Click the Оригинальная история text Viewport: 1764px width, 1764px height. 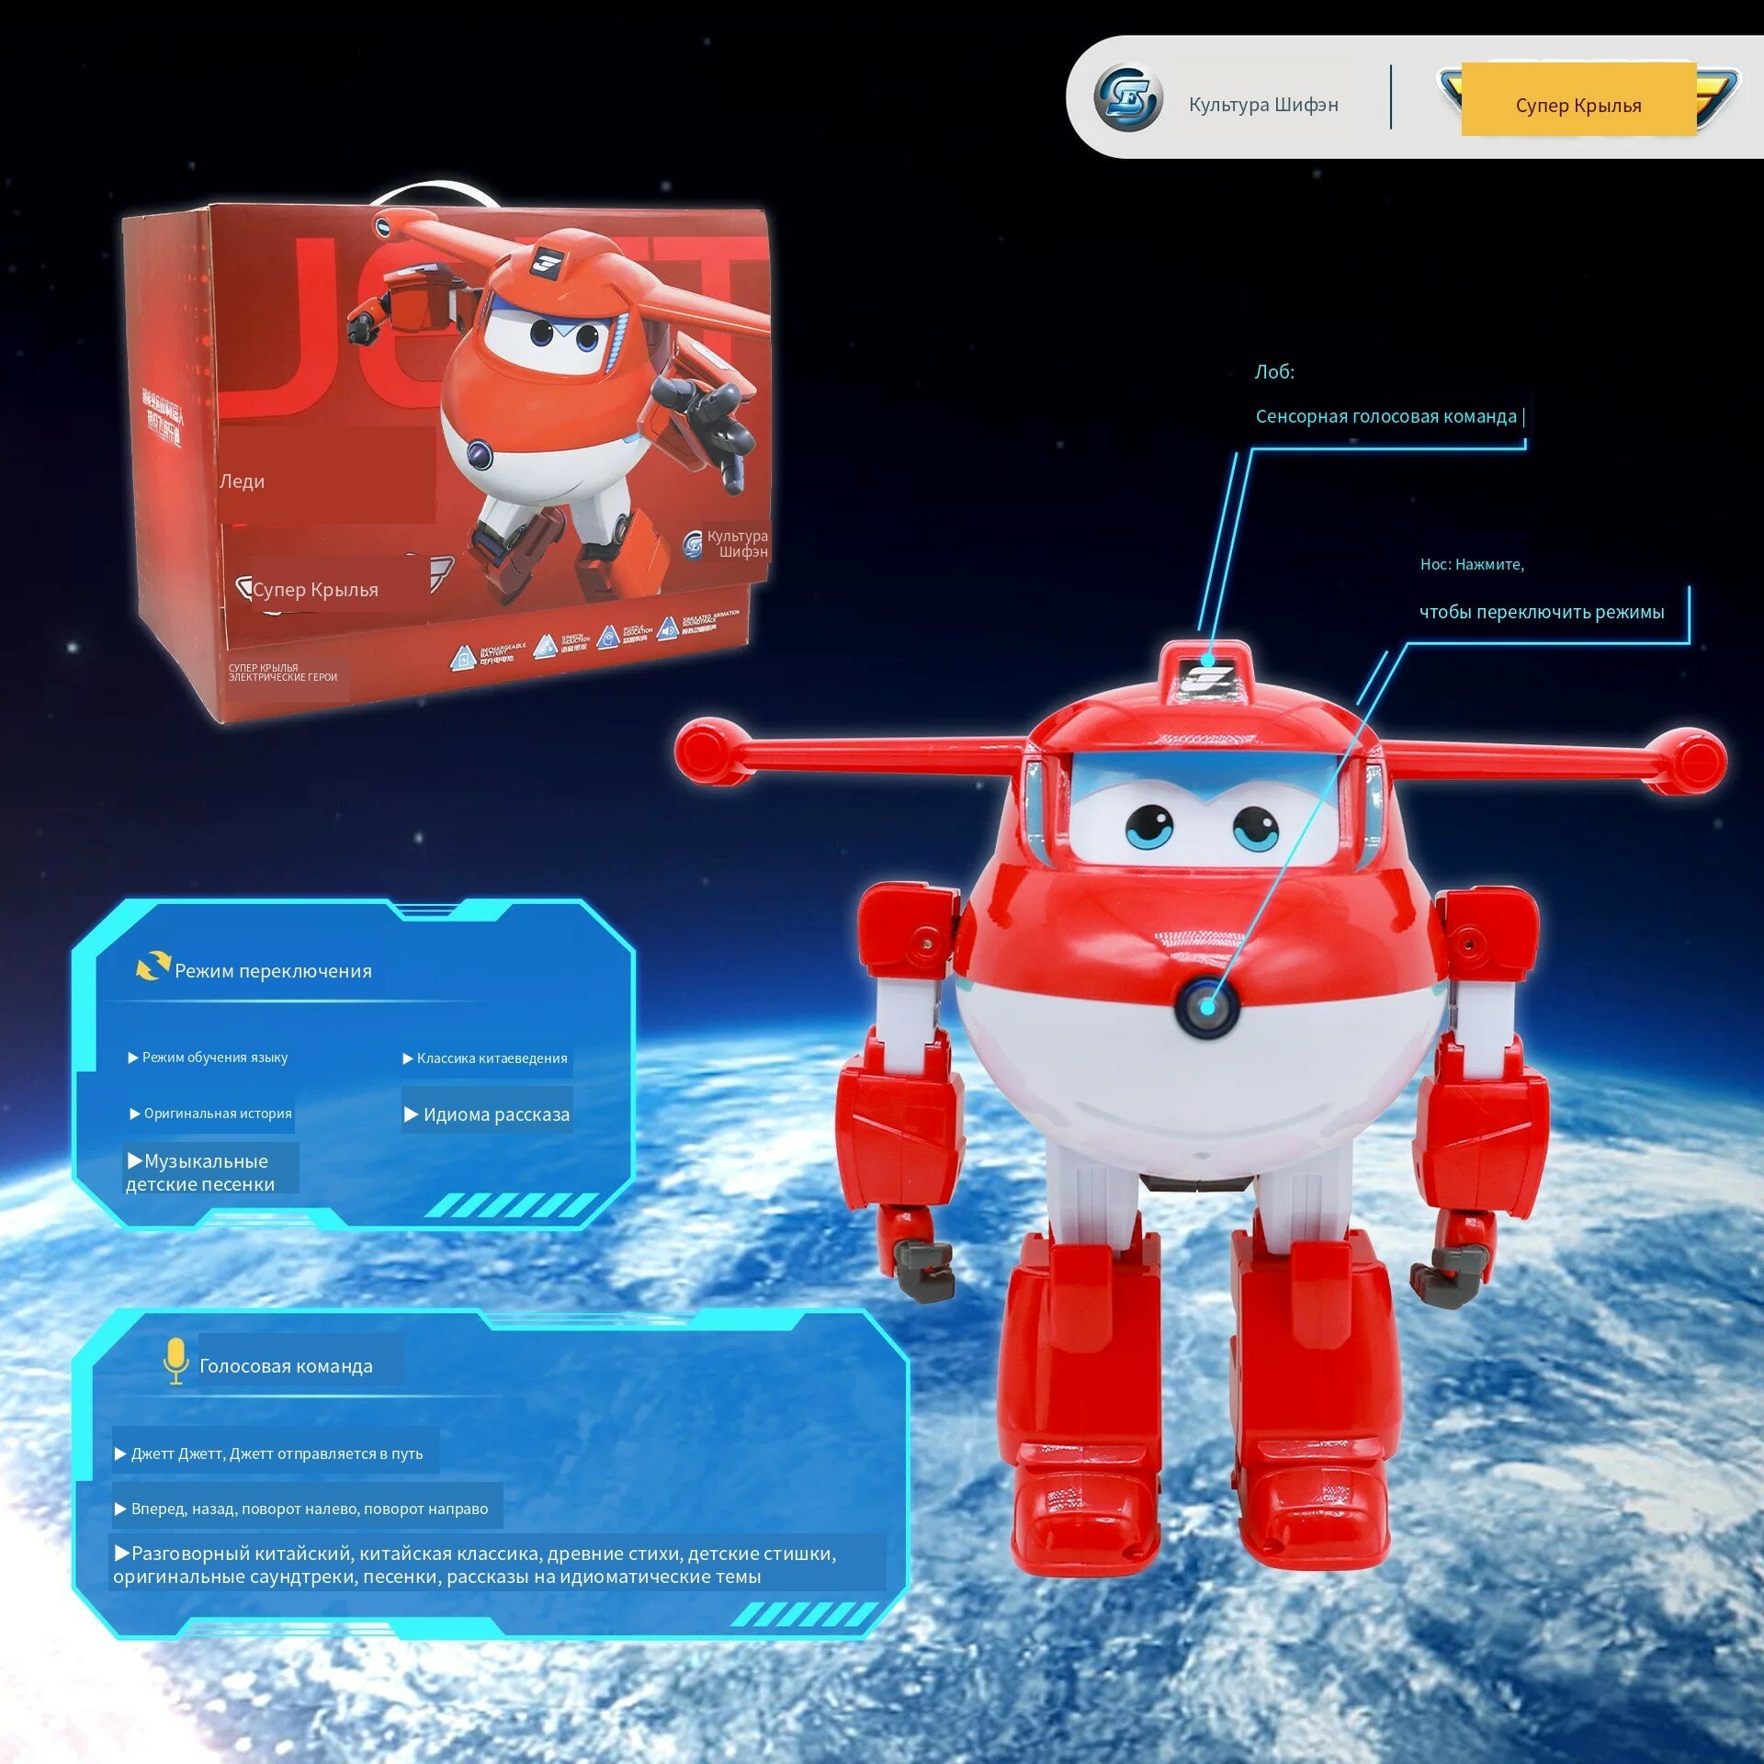tap(218, 1114)
